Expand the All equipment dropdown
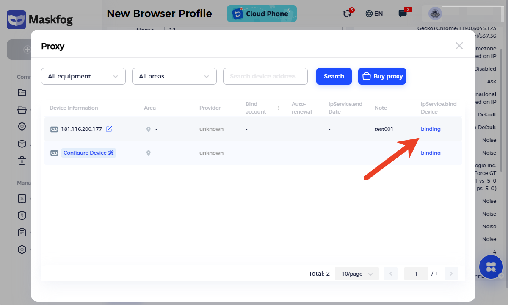This screenshot has width=508, height=305. pos(83,76)
